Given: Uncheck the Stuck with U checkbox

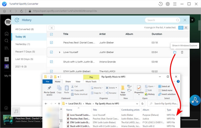Looking at the screenshot, I should [52, 62].
